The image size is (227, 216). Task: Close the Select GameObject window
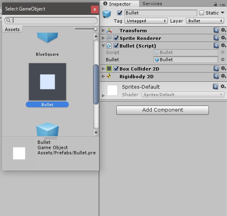(95, 10)
